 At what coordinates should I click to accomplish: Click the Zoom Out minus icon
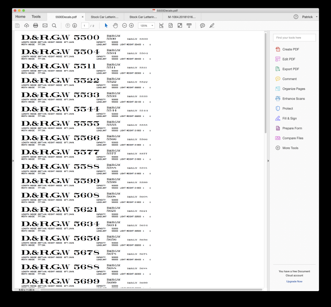[x=125, y=26]
